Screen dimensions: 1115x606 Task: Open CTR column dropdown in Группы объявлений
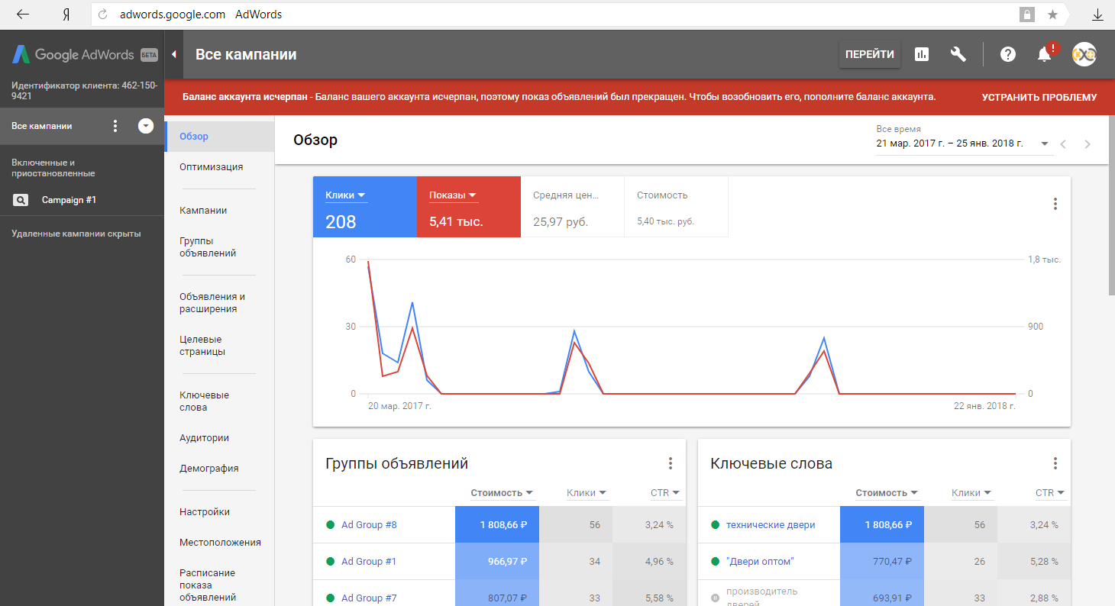pos(665,493)
